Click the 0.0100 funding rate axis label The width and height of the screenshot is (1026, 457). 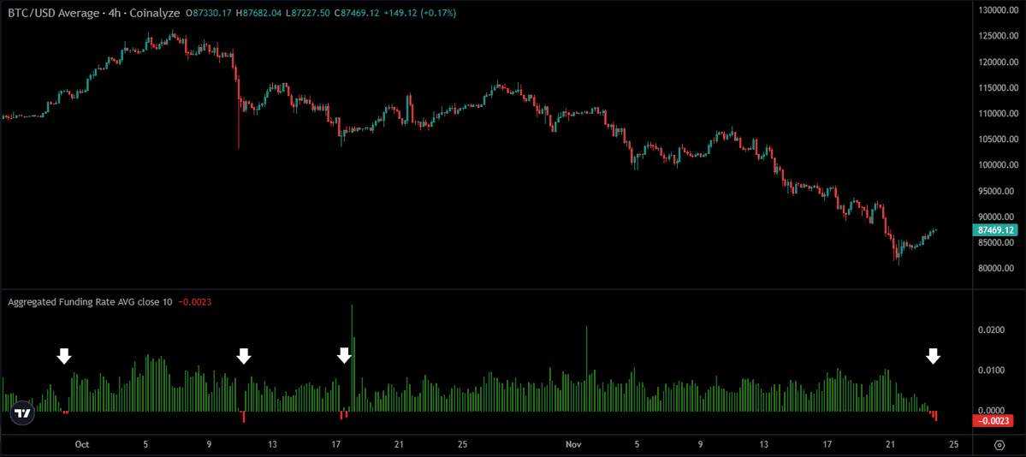click(x=991, y=371)
